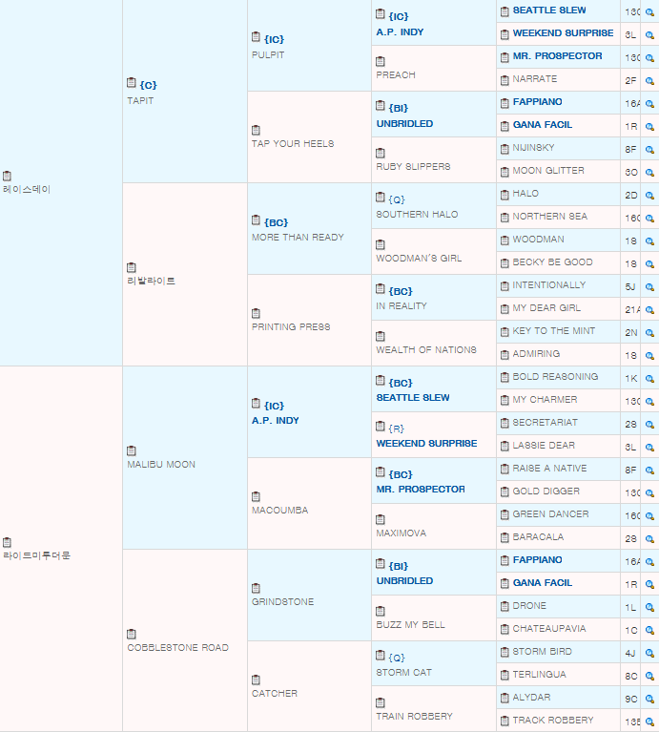The image size is (659, 732).
Task: Open the clipboard icon above PREACH
Action: pos(381,61)
